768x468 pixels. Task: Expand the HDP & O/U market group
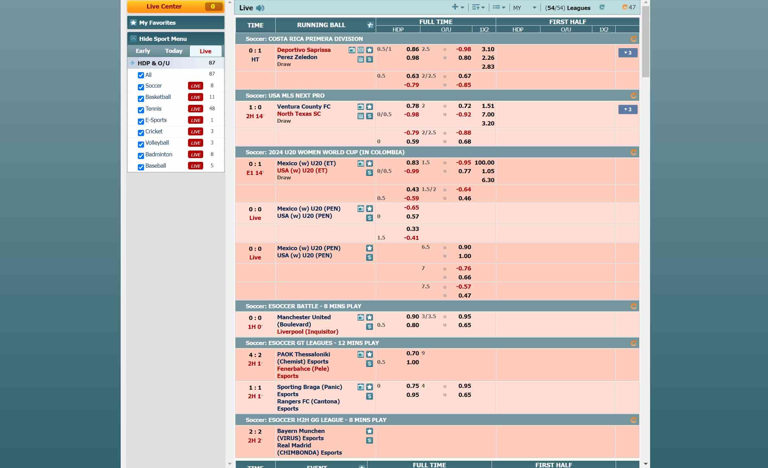pyautogui.click(x=176, y=63)
